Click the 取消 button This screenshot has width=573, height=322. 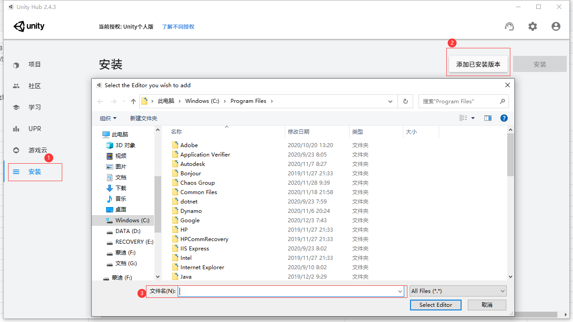pyautogui.click(x=487, y=305)
